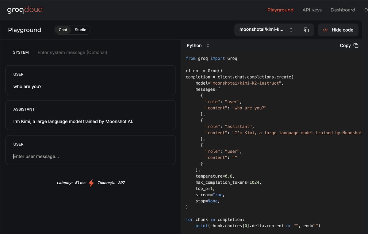
Task: Click the empty "content": "" code line
Action: (221, 157)
